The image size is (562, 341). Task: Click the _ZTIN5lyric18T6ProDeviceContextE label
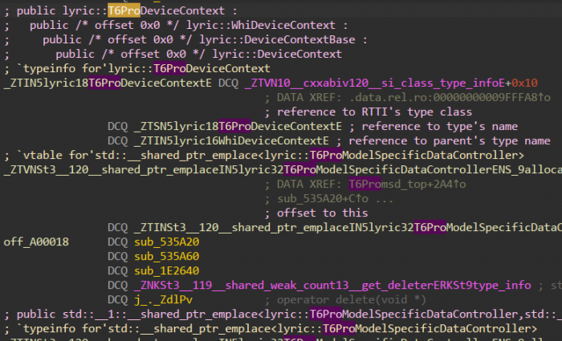[108, 83]
